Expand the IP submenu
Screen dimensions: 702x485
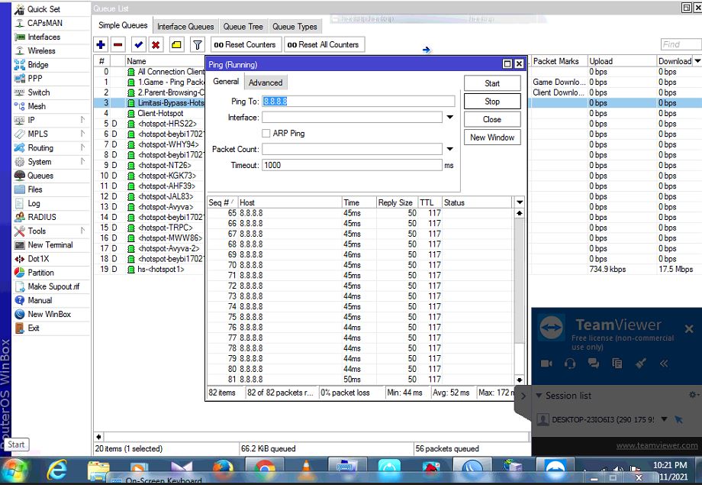pyautogui.click(x=82, y=120)
